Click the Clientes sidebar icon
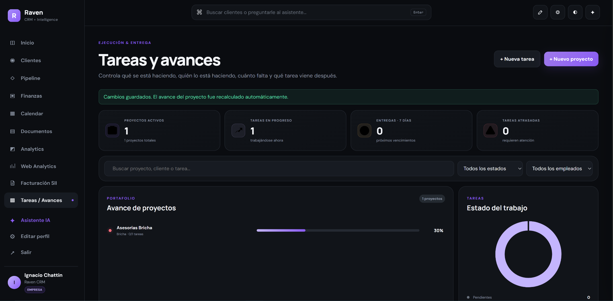The height and width of the screenshot is (301, 613). pyautogui.click(x=13, y=60)
